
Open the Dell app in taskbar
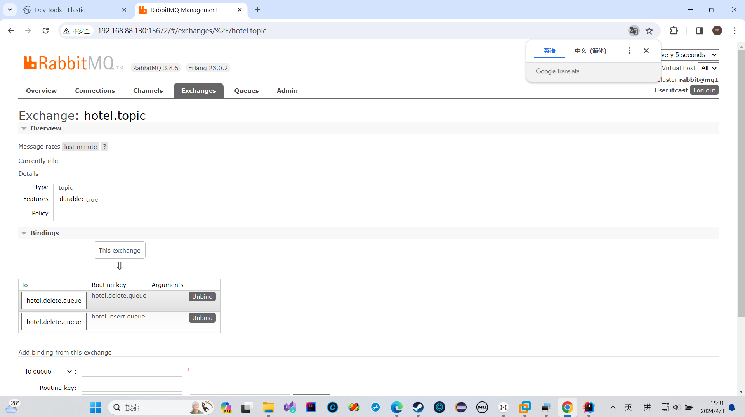coord(482,407)
